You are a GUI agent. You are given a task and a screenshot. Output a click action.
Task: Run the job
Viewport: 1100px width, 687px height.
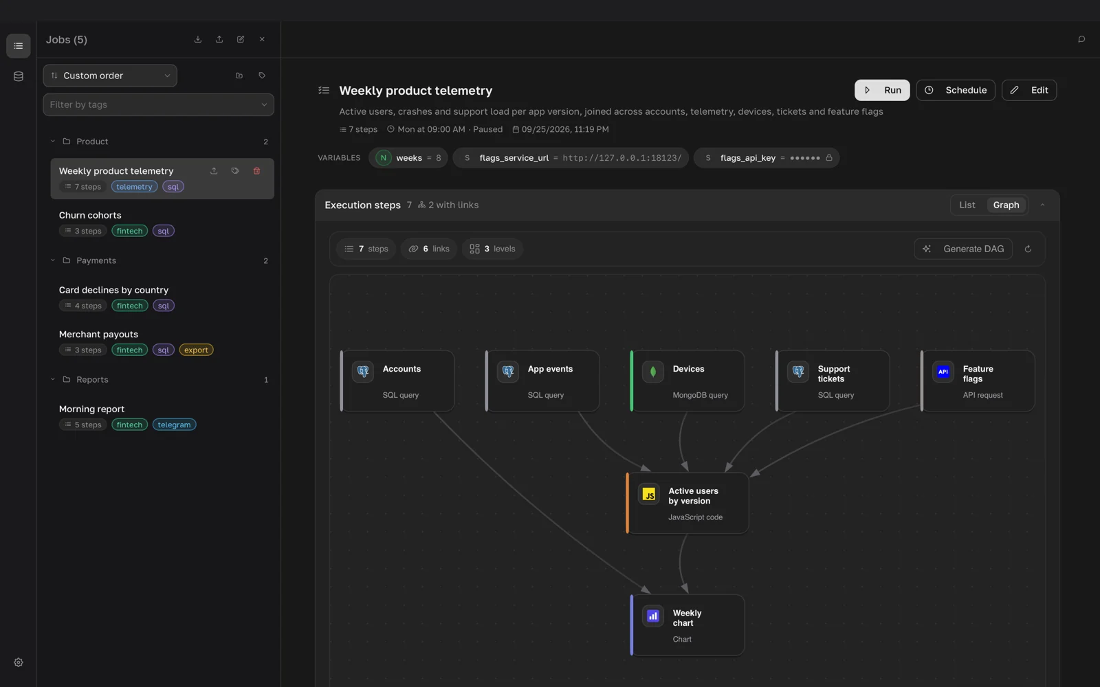(x=882, y=90)
